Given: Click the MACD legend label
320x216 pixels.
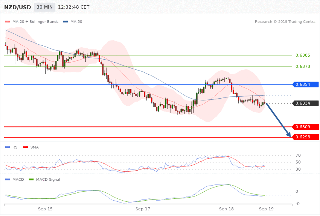Looking at the screenshot, I should [x=18, y=179].
